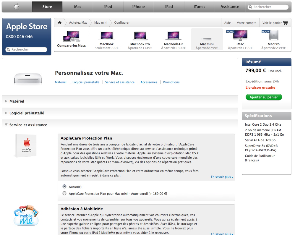
Task: Collapse the Service et assistance section
Action: [6, 125]
